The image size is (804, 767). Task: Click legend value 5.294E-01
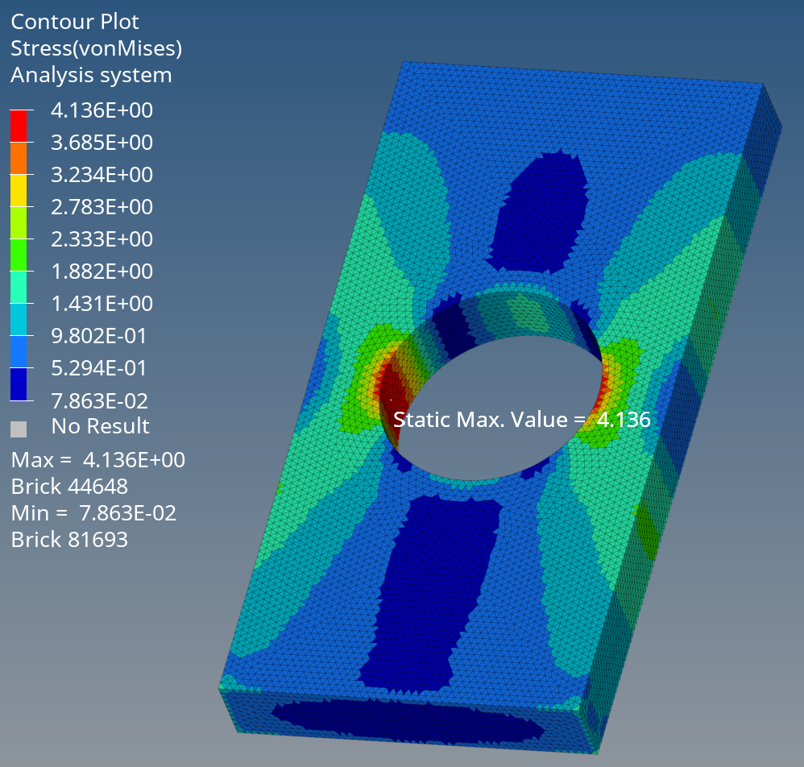99,369
